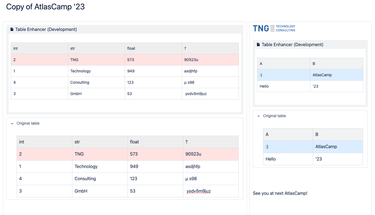Click the 'str' column header in the top-left enhanced table
This screenshot has height=215, width=375.
click(73, 48)
